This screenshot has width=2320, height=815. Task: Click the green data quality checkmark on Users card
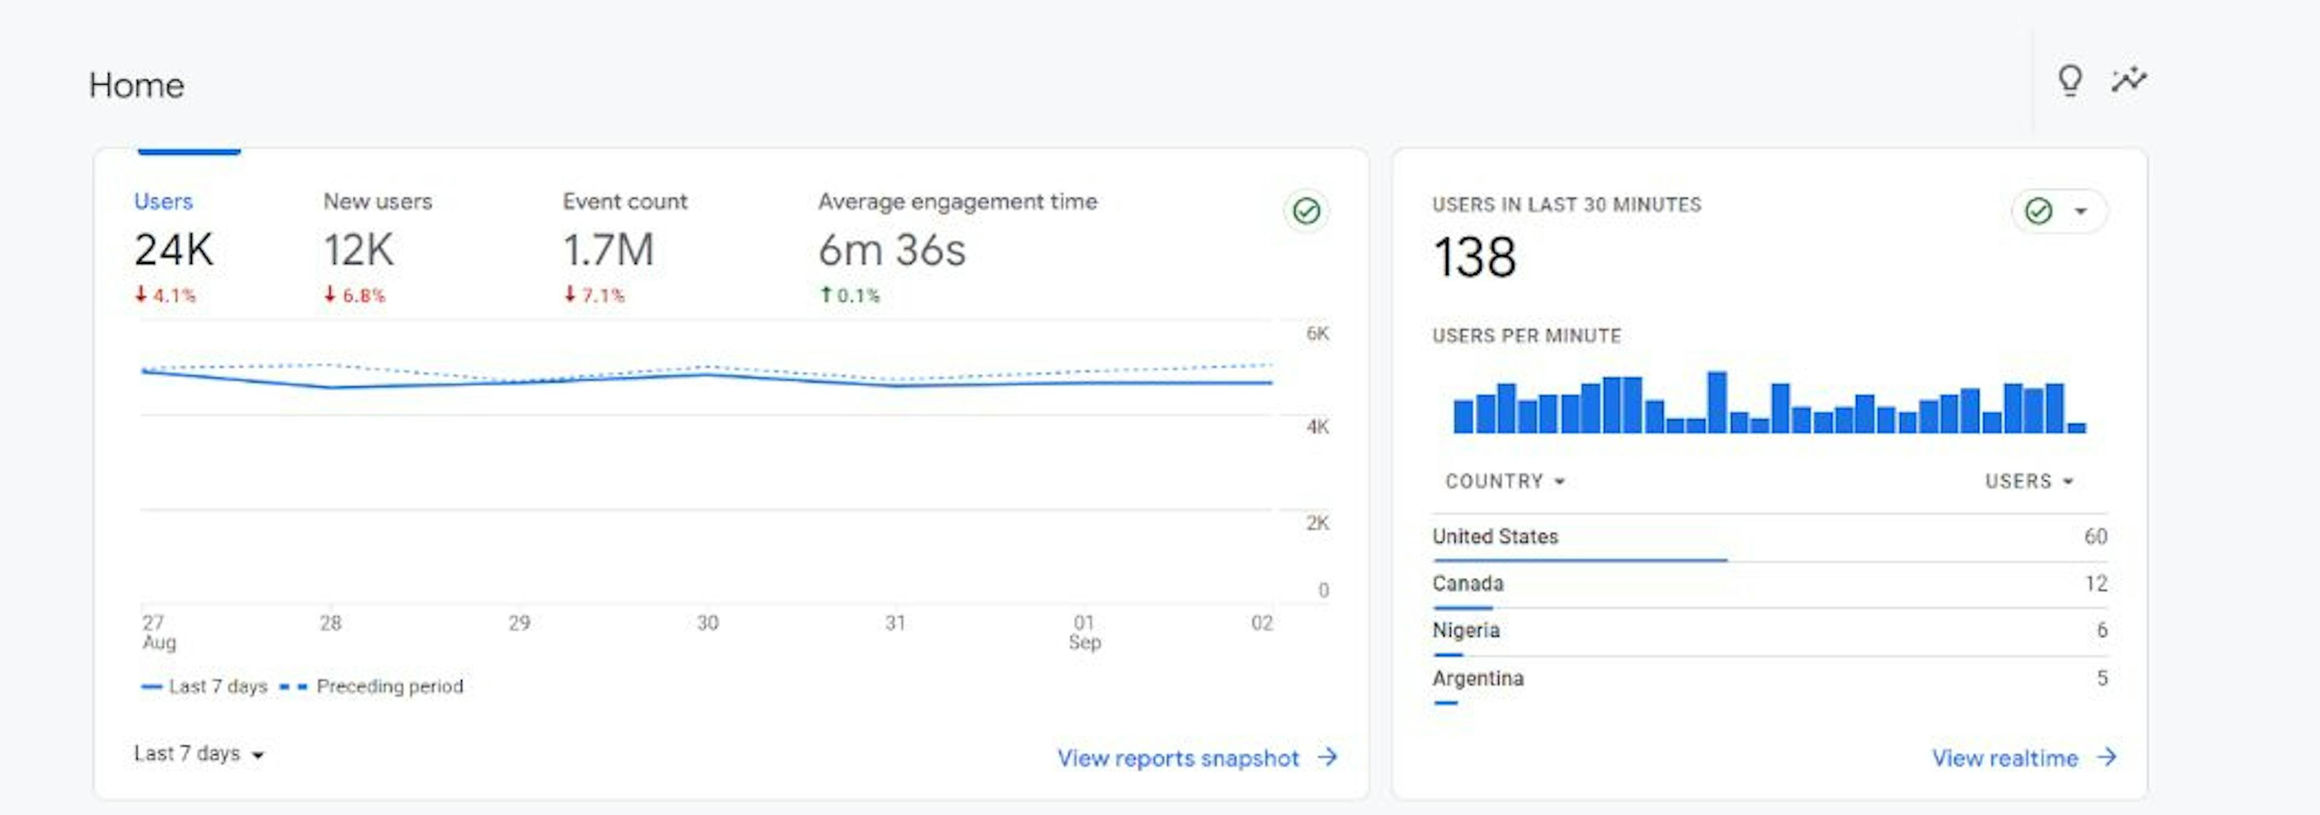click(1306, 211)
